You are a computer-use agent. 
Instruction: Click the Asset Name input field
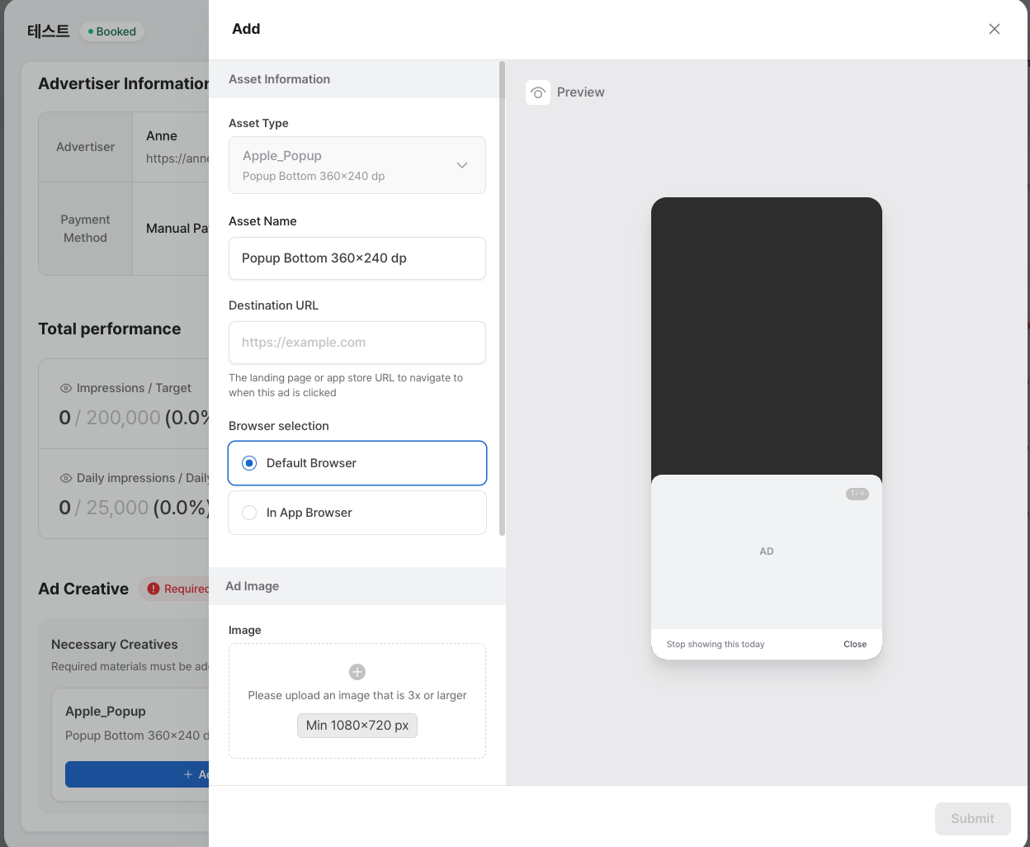pos(357,258)
